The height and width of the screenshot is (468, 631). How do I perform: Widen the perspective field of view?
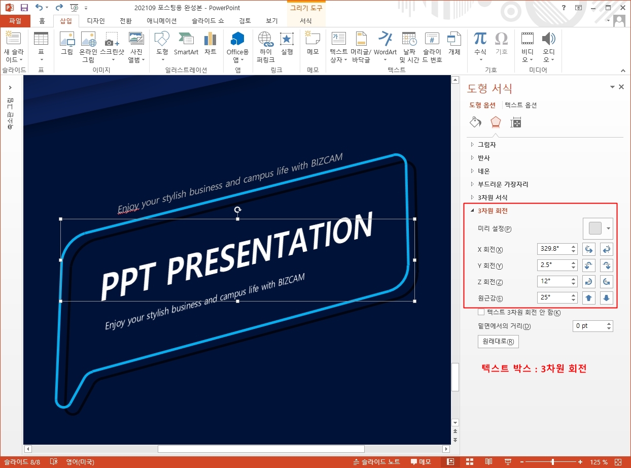tap(607, 297)
